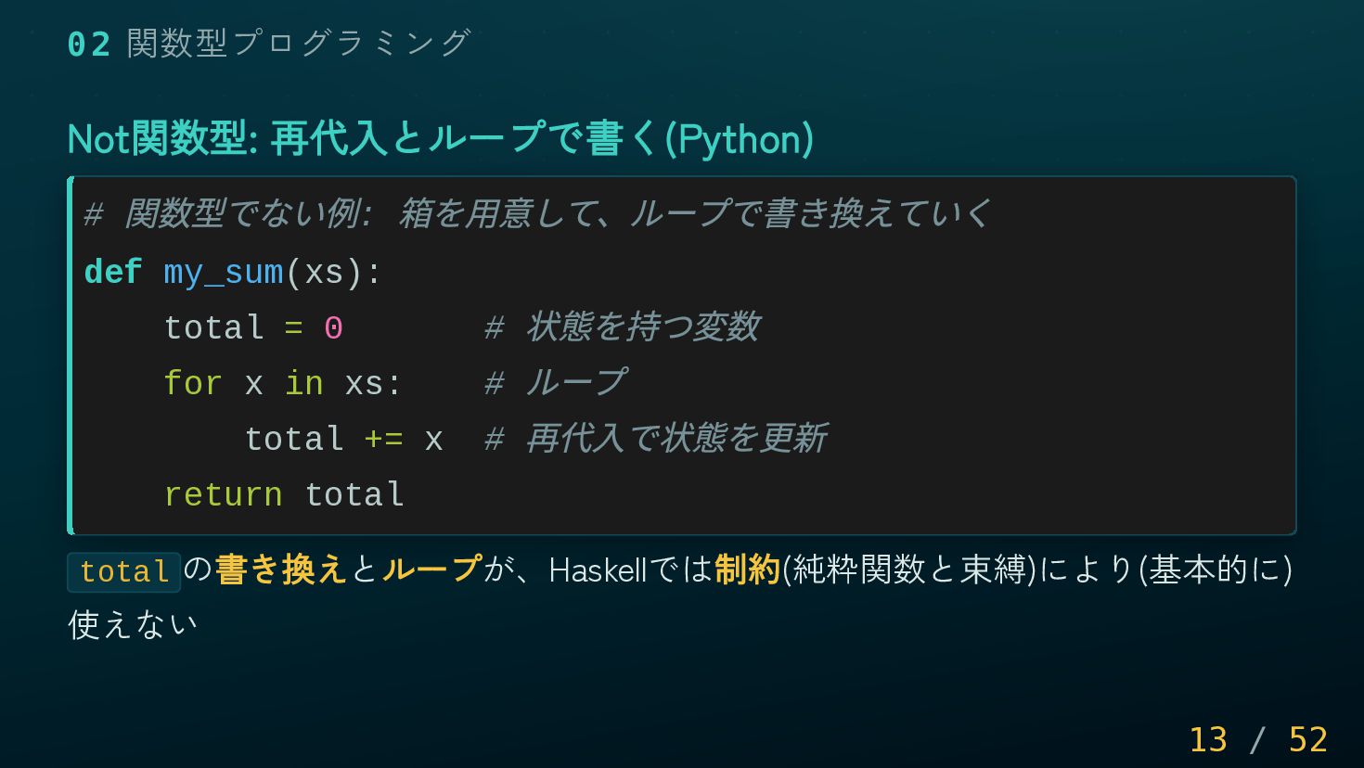1364x768 pixels.
Task: Click the teal left border of code block
Action: (71, 355)
